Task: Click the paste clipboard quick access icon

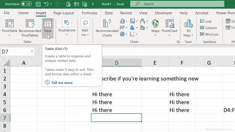Action: click(85, 4)
